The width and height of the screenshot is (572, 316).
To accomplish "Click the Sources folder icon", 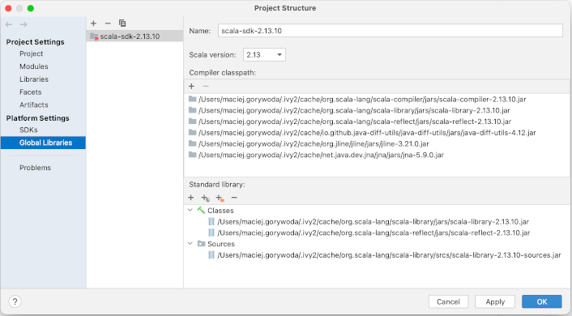I will coord(201,243).
